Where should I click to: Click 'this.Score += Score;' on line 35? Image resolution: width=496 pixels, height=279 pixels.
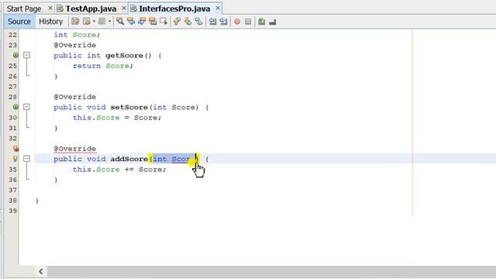tap(119, 170)
